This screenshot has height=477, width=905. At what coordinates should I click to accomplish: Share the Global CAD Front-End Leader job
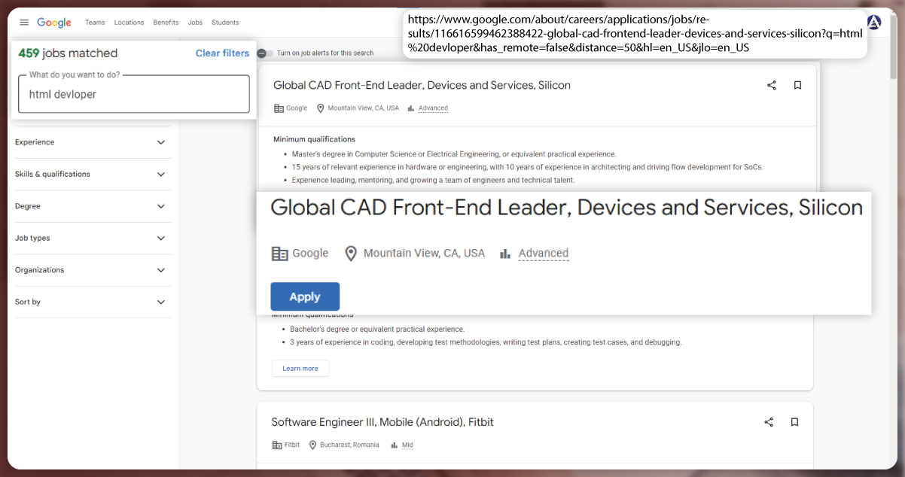coord(772,85)
